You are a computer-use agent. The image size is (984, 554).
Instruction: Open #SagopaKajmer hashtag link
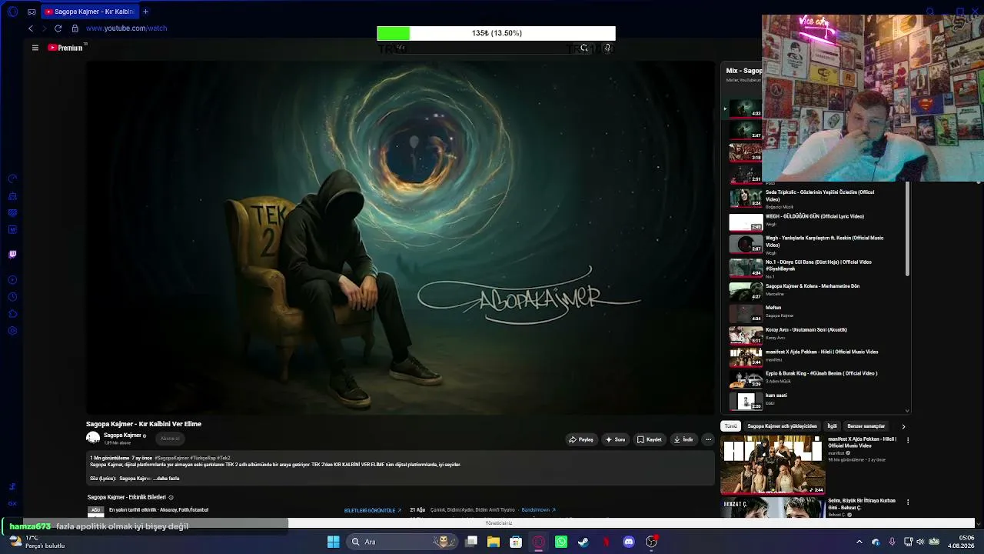(171, 458)
